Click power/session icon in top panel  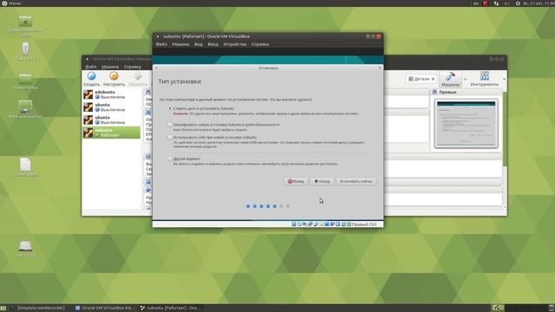click(x=518, y=3)
